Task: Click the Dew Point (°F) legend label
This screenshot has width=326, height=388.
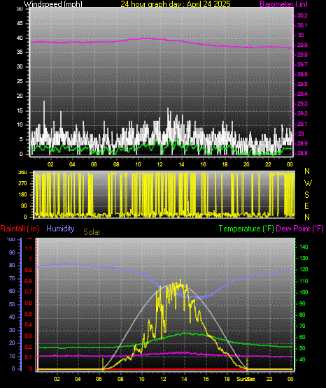Action: (x=299, y=229)
